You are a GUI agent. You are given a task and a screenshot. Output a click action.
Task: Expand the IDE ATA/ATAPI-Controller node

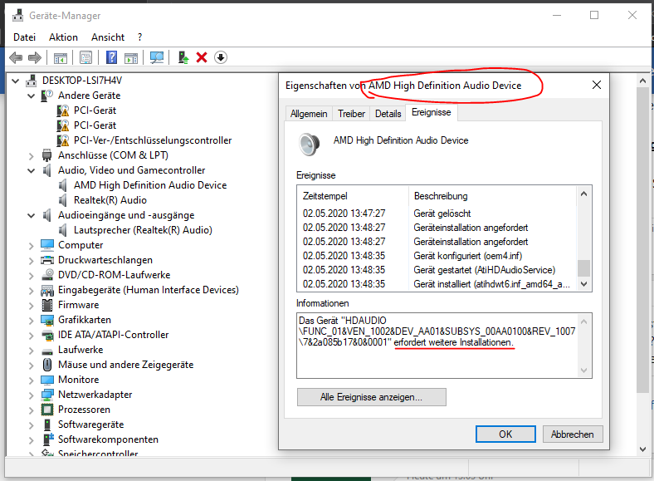(31, 336)
